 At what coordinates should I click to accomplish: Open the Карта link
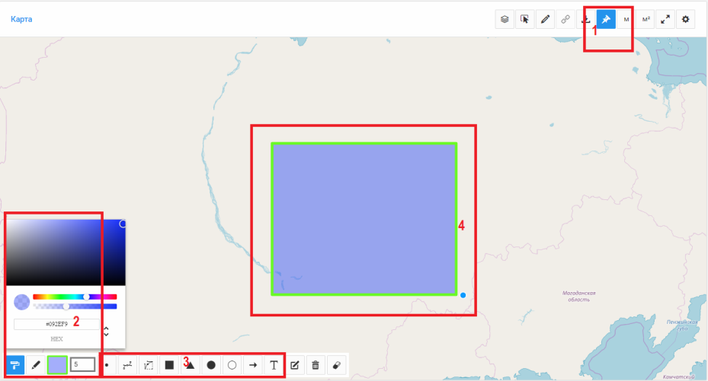click(x=21, y=19)
